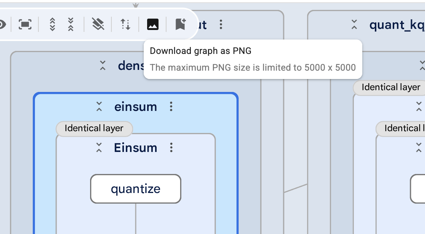
Task: Collapse the selected lowercase einsum layer
Action: 99,107
